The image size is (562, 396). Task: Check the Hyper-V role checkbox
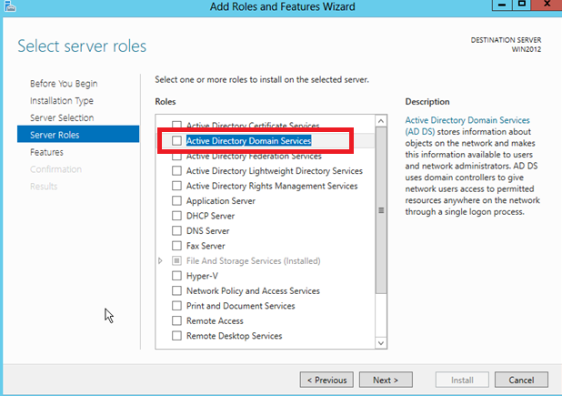pos(177,276)
